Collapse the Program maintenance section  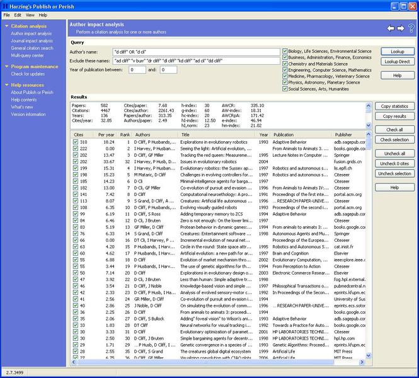point(7,67)
